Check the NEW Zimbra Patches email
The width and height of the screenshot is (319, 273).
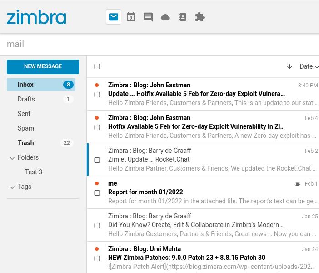97,258
